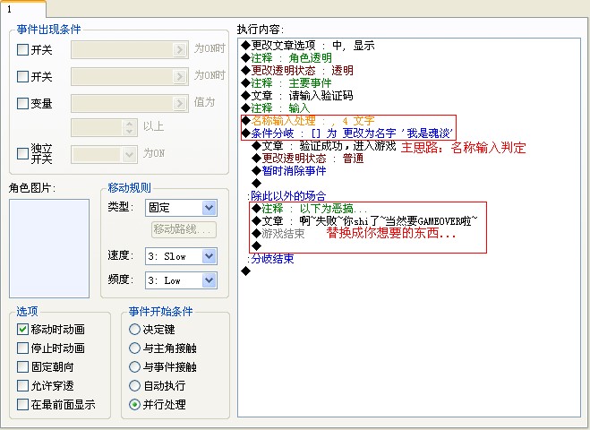Select the 自动执行 trigger radio button
This screenshot has width=590, height=430.
[134, 385]
